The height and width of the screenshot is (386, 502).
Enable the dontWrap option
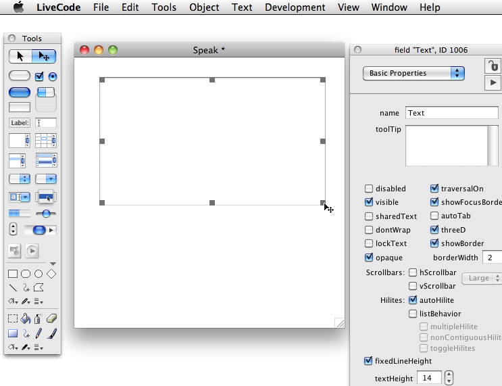369,230
